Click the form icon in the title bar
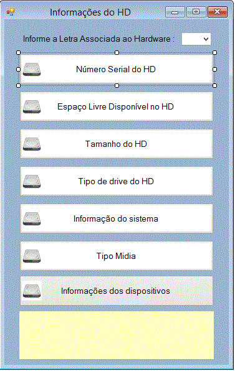The width and height of the screenshot is (235, 371). [x=11, y=12]
